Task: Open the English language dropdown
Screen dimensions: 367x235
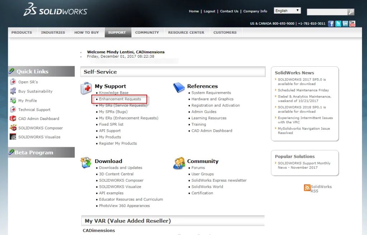Action: point(287,10)
